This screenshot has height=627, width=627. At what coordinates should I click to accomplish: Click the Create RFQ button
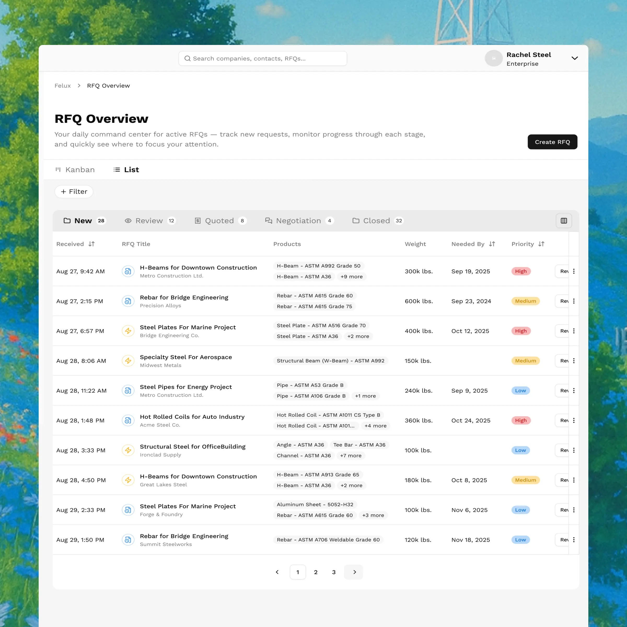click(x=552, y=142)
